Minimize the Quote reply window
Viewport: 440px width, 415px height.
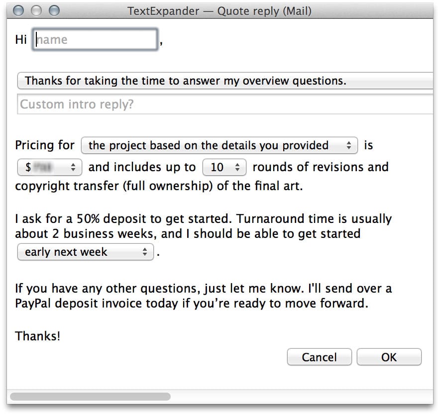(36, 10)
